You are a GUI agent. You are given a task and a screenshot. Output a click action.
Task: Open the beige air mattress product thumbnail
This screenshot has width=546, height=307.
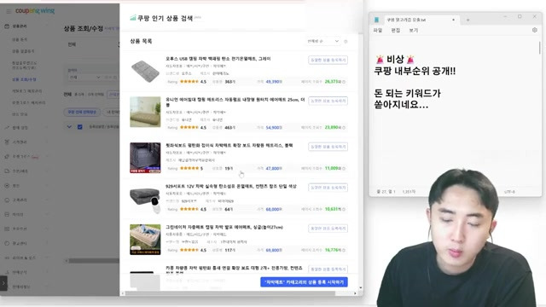click(x=145, y=112)
